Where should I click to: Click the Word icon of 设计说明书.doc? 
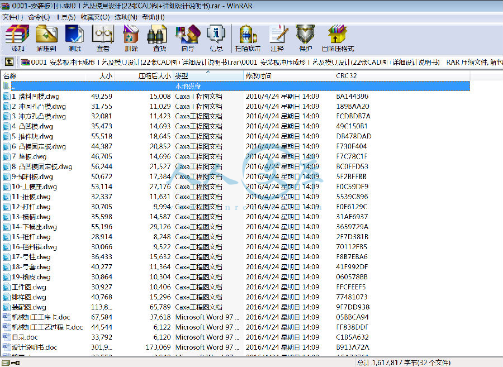coord(6,347)
